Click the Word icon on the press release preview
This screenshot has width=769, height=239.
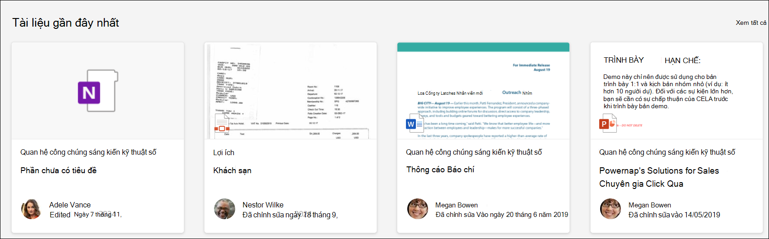[415, 124]
